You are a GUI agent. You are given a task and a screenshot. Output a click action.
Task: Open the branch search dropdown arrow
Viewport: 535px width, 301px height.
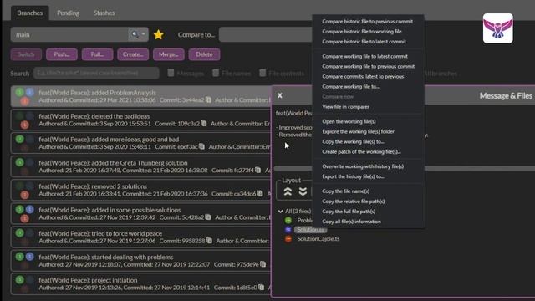144,34
